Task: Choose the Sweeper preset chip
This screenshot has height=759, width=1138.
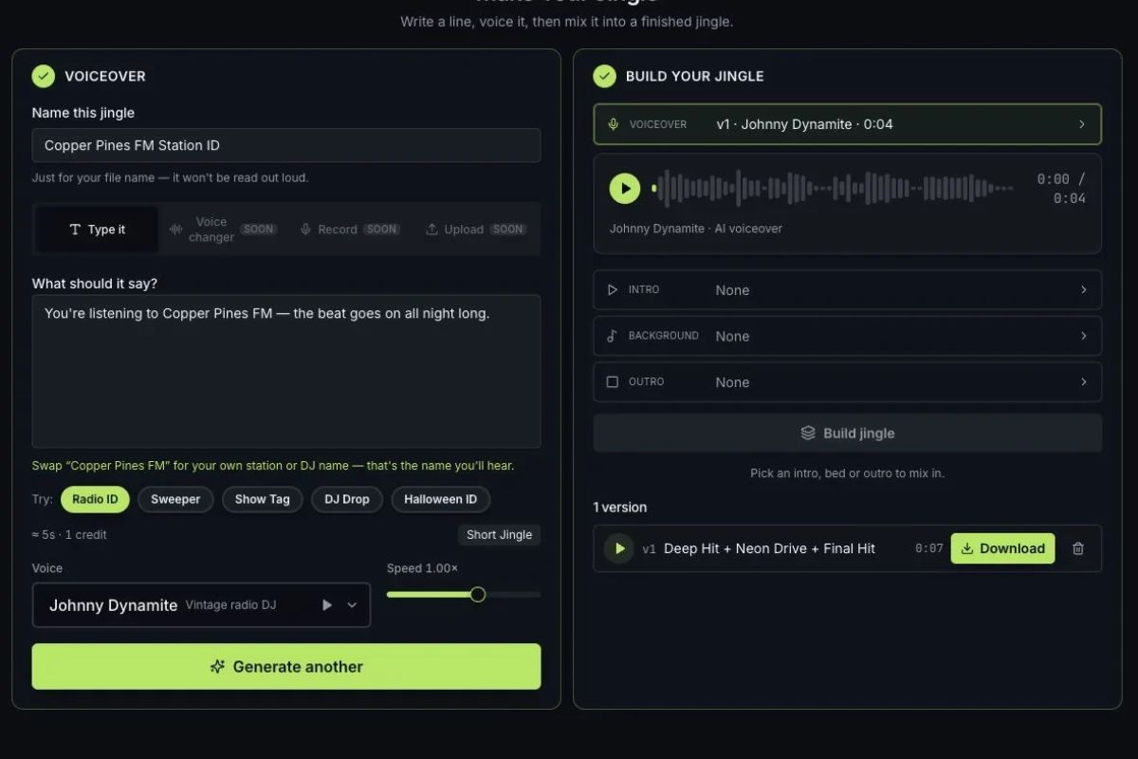Action: [x=175, y=499]
